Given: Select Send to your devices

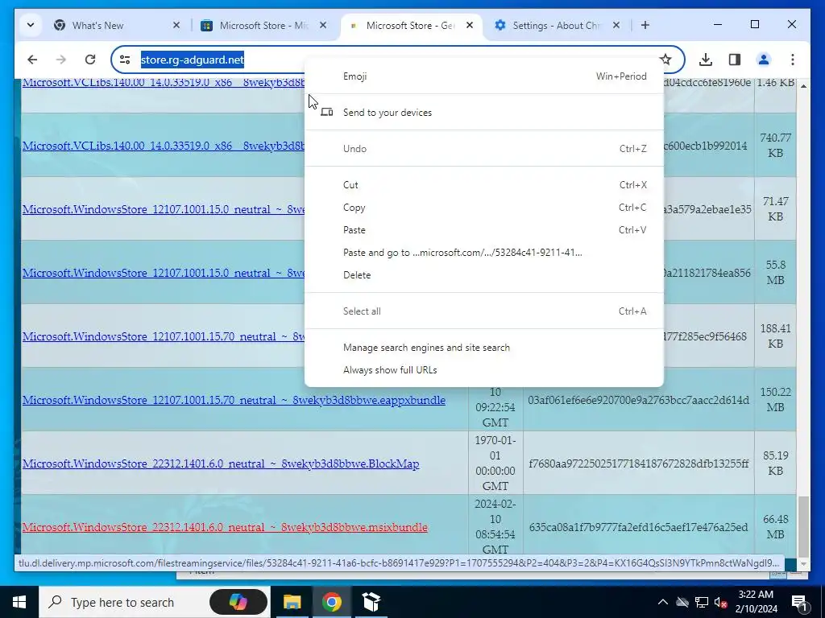Looking at the screenshot, I should [x=484, y=113].
